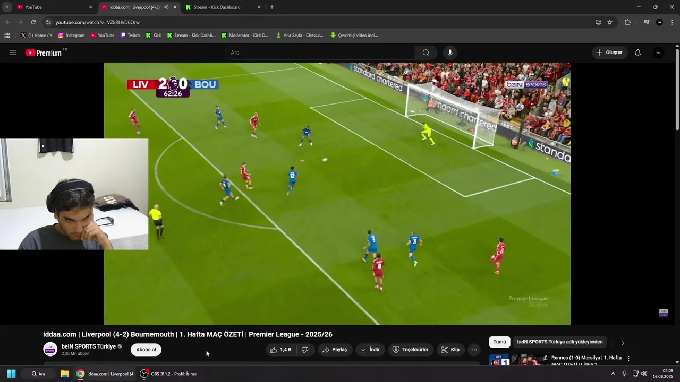Open options for Rennes Marsilya video
The height and width of the screenshot is (382, 680).
628,359
